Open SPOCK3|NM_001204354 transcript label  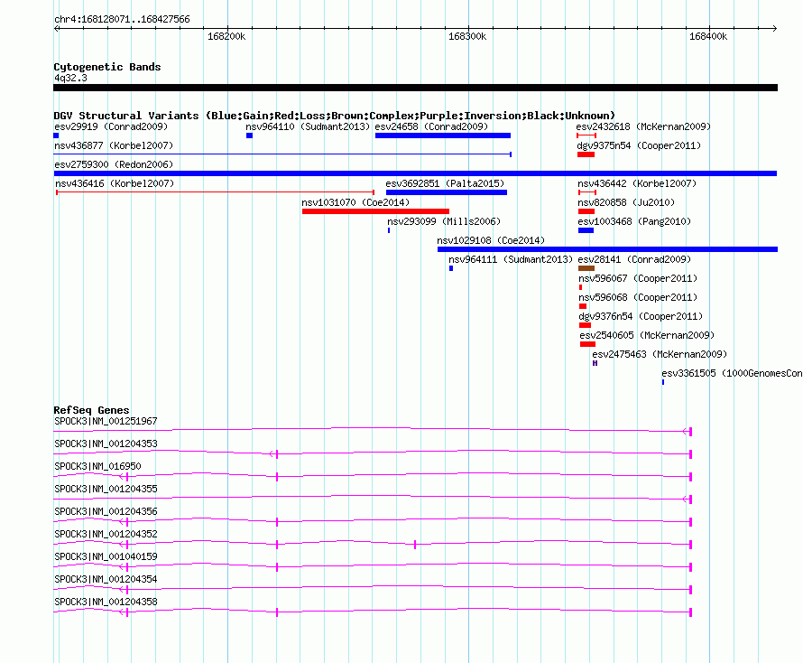[106, 579]
